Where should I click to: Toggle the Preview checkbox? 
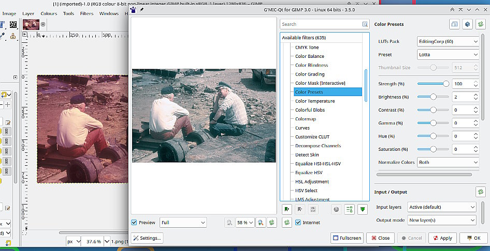[x=134, y=223]
